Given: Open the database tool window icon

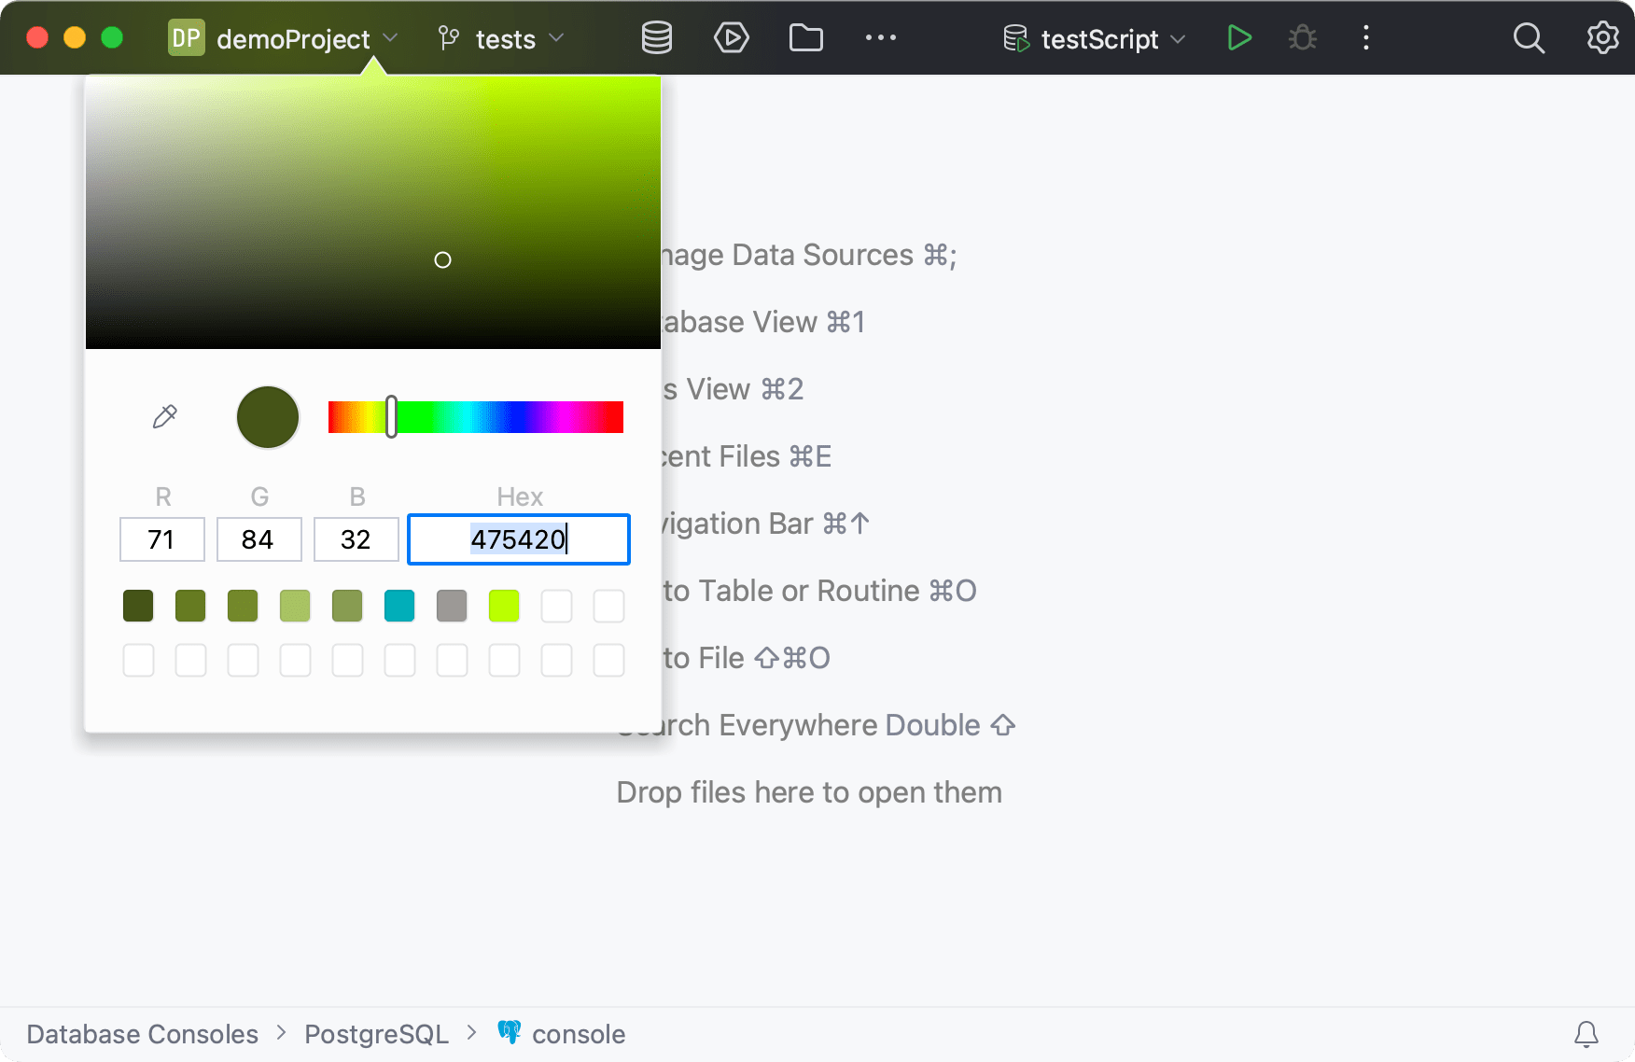Looking at the screenshot, I should click(656, 38).
